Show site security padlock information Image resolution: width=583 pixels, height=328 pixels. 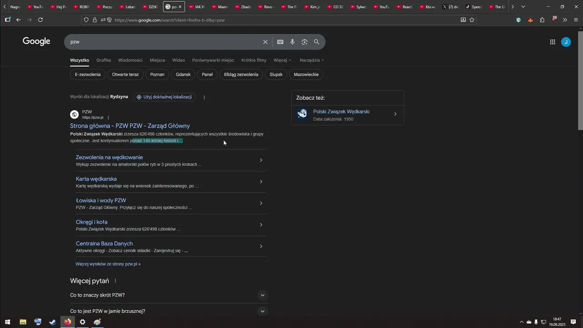(x=95, y=20)
